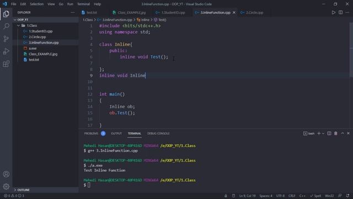
Task: Open Explorer Views and More Actions ellipsis
Action: coord(72,12)
